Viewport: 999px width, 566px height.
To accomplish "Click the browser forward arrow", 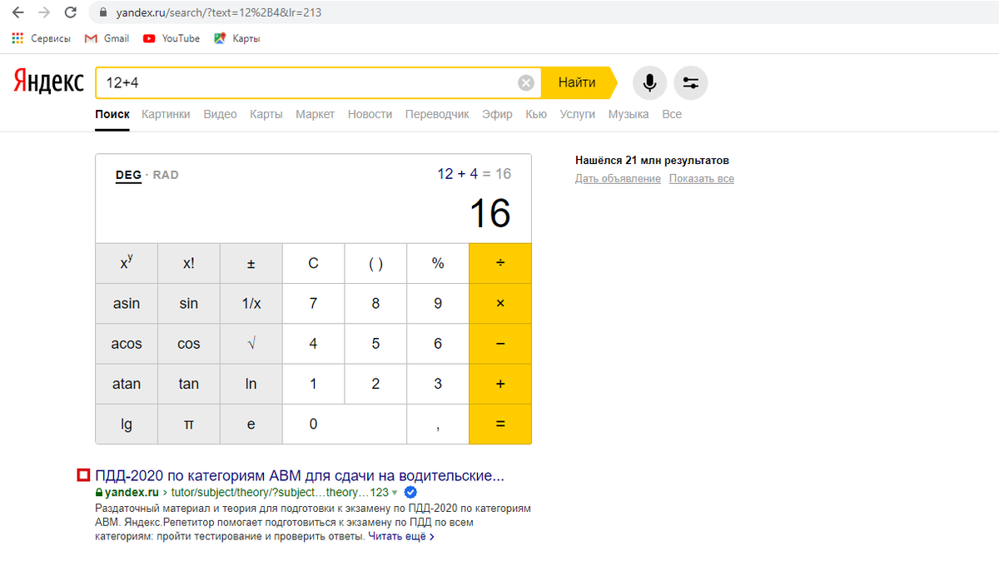I will click(x=44, y=12).
